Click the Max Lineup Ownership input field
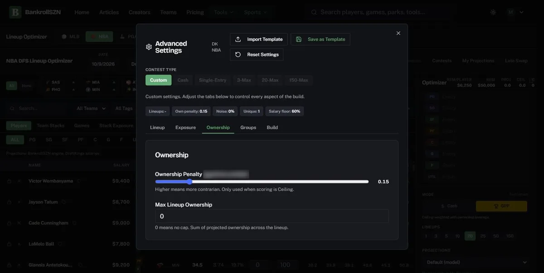Viewport: 544px width, 273px height. 272,216
